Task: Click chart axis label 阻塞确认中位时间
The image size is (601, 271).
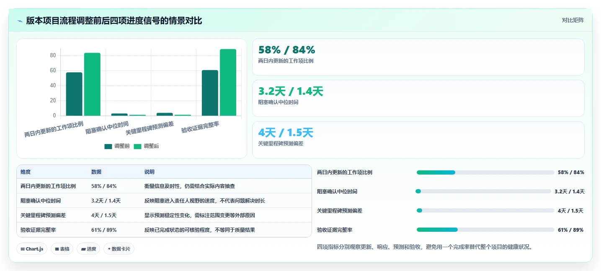Action: (107, 128)
